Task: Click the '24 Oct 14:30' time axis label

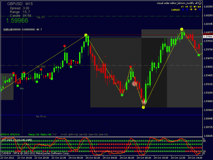Action: click(195, 158)
